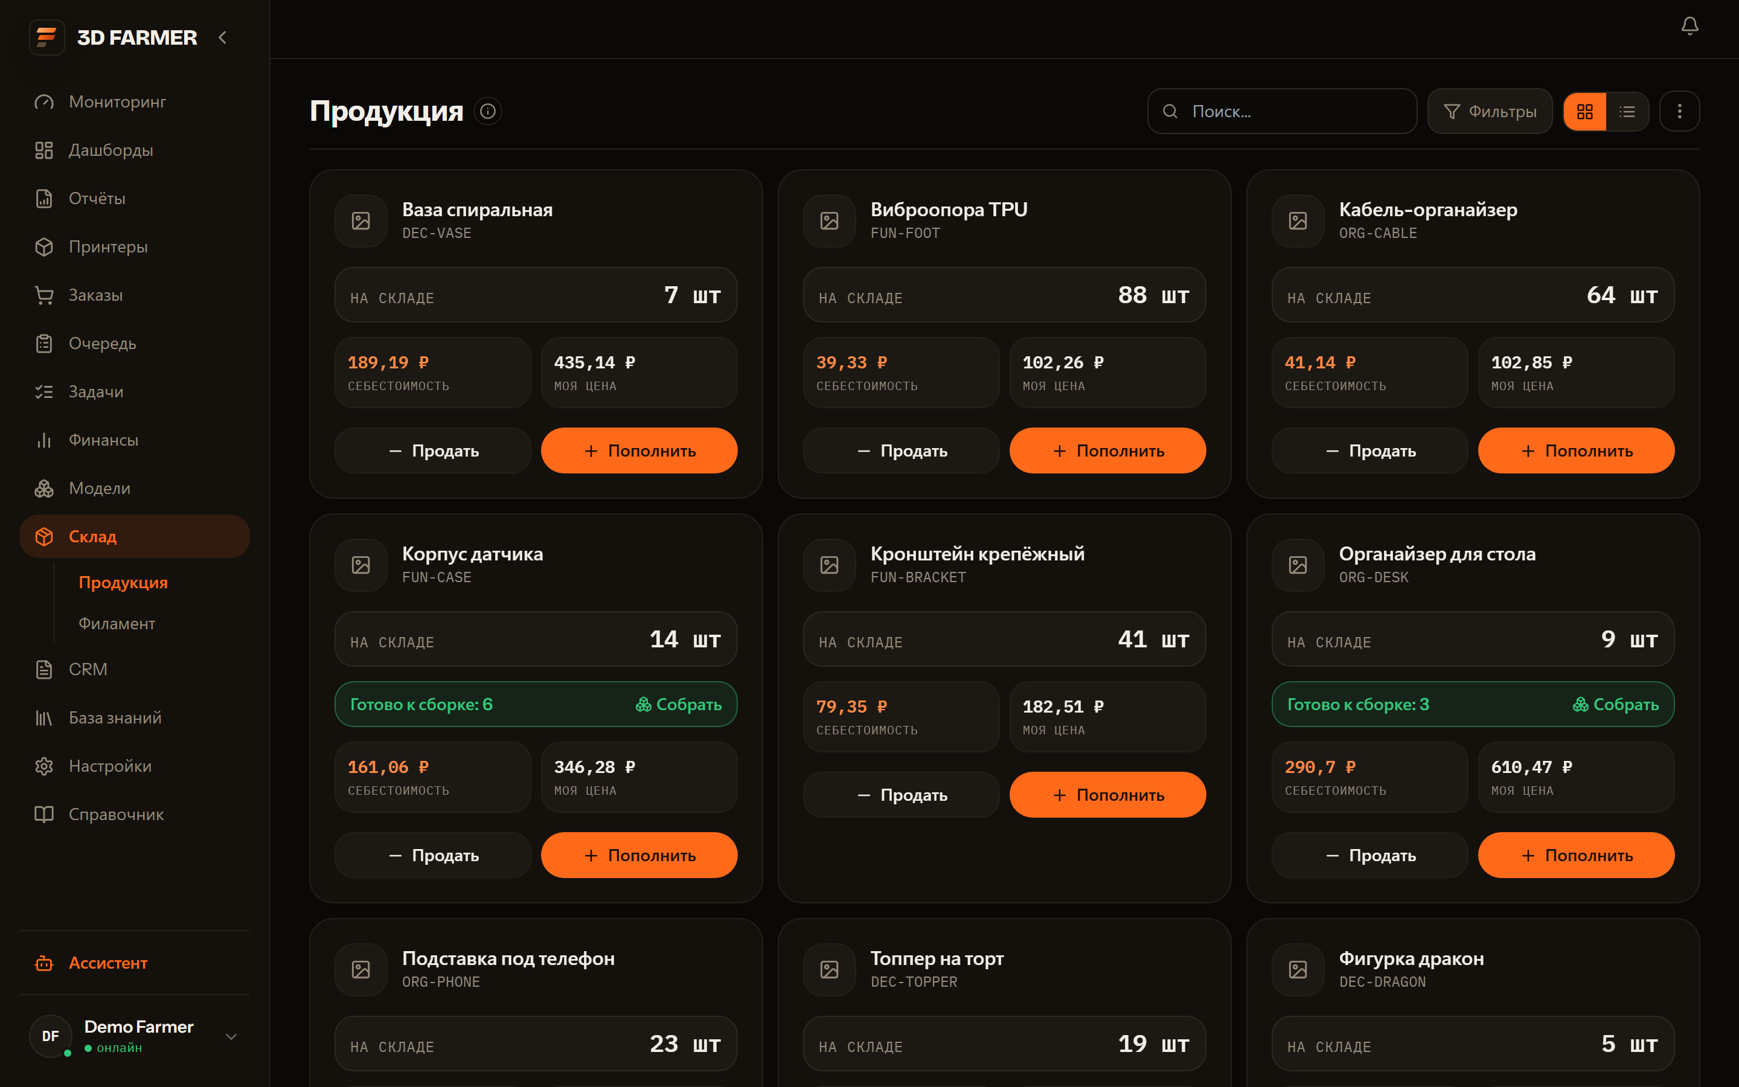Viewport: 1739px width, 1087px height.
Task: Click the Органайзер для стола image placeholder
Action: coord(1298,565)
